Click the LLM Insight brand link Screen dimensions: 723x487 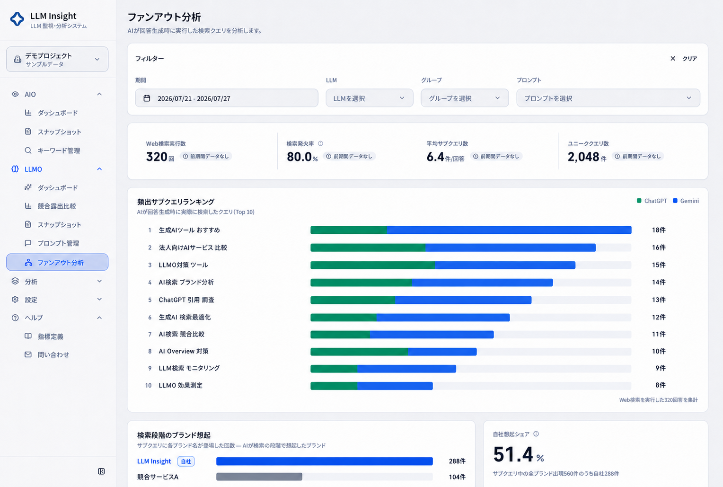pyautogui.click(x=154, y=461)
